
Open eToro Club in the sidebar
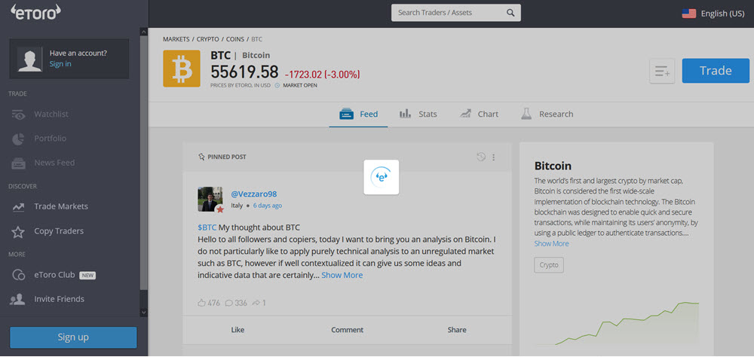pos(54,275)
